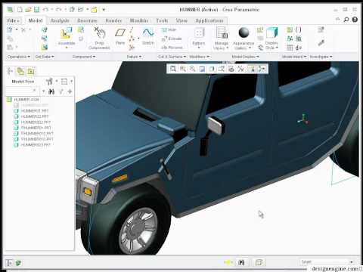Select the last HUMMER part in model tree
Screen dimensions: 363x272
click(x=33, y=145)
